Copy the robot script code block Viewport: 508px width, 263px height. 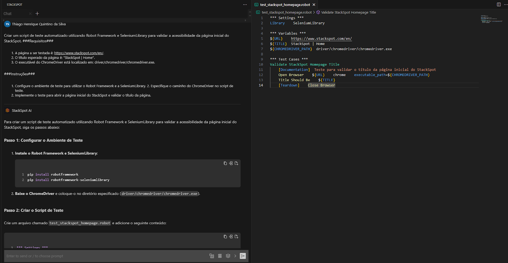pos(225,236)
